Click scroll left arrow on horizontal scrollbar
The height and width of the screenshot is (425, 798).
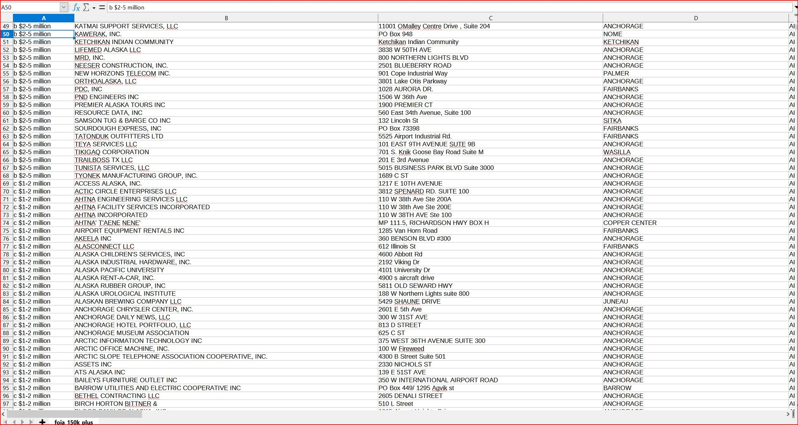[3, 414]
